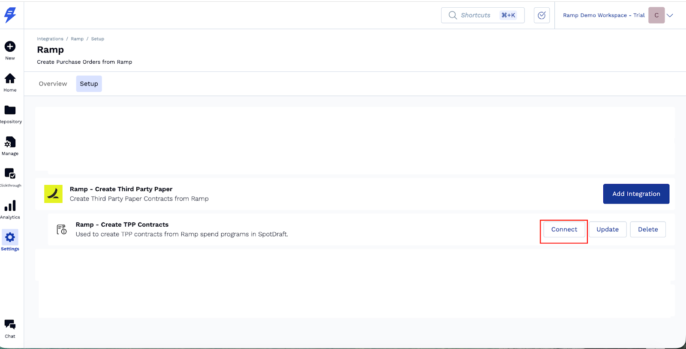Viewport: 686px width, 349px height.
Task: Click the Integrations breadcrumb link
Action: 50,39
